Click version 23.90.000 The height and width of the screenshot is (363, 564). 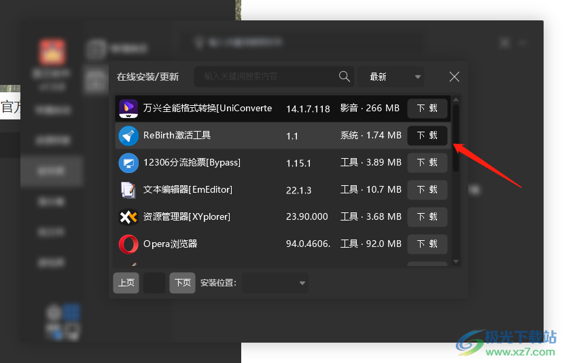click(307, 217)
